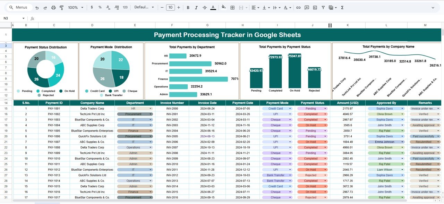Open the Functions sigma icon
Image resolution: width=444 pixels, height=204 pixels.
pyautogui.click(x=342, y=7)
